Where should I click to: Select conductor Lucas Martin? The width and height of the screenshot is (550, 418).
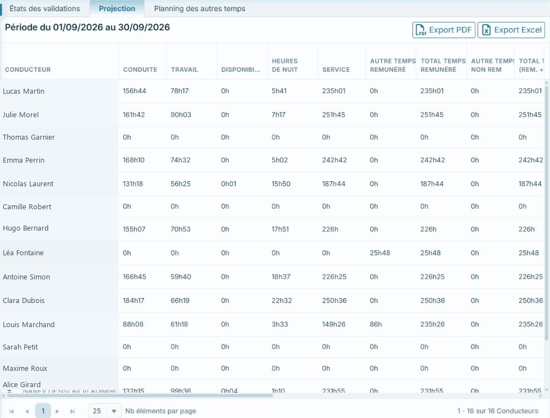[24, 91]
